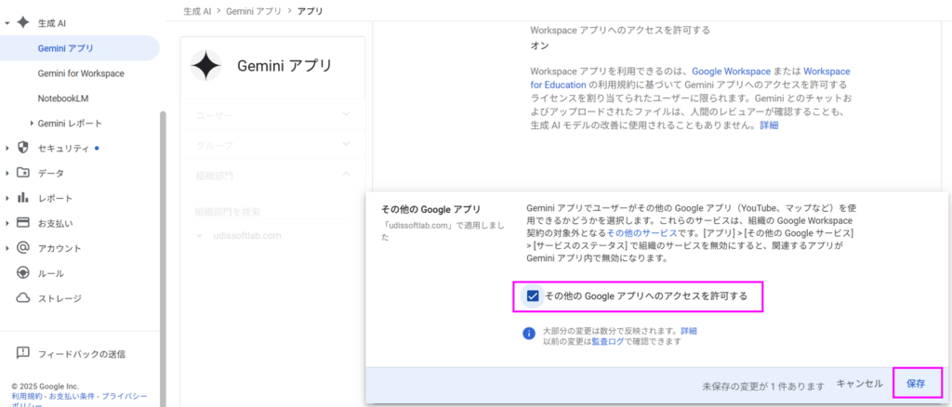Open フィードバックの送信 in sidebar
This screenshot has height=407, width=952.
(82, 354)
